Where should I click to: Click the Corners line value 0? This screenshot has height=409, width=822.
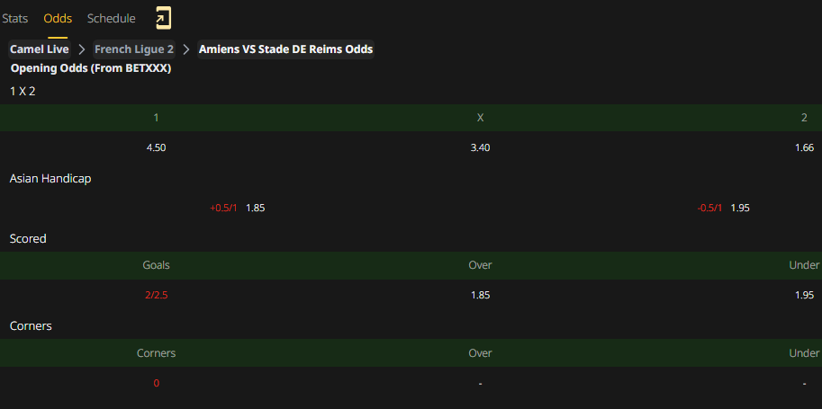(157, 383)
